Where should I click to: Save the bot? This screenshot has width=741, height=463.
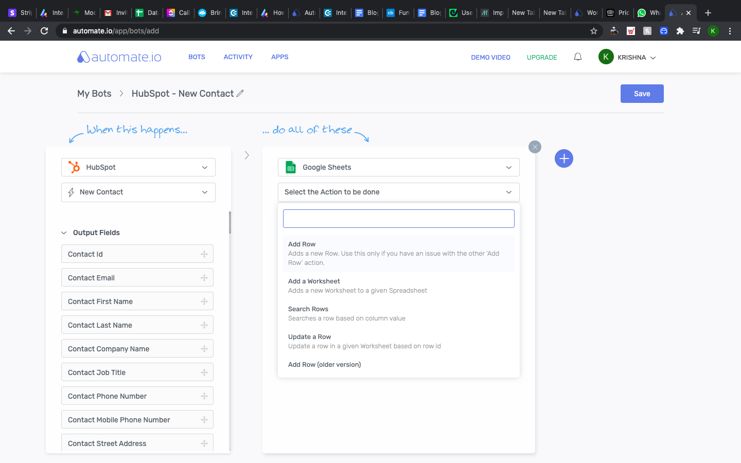[x=642, y=94]
